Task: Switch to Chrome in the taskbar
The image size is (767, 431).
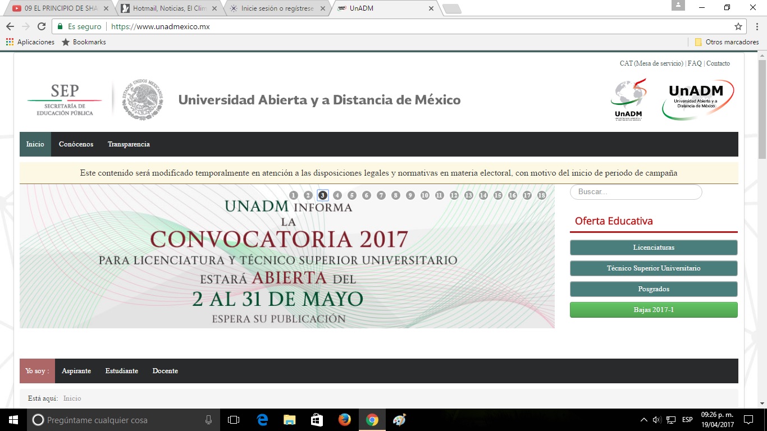Action: click(372, 420)
